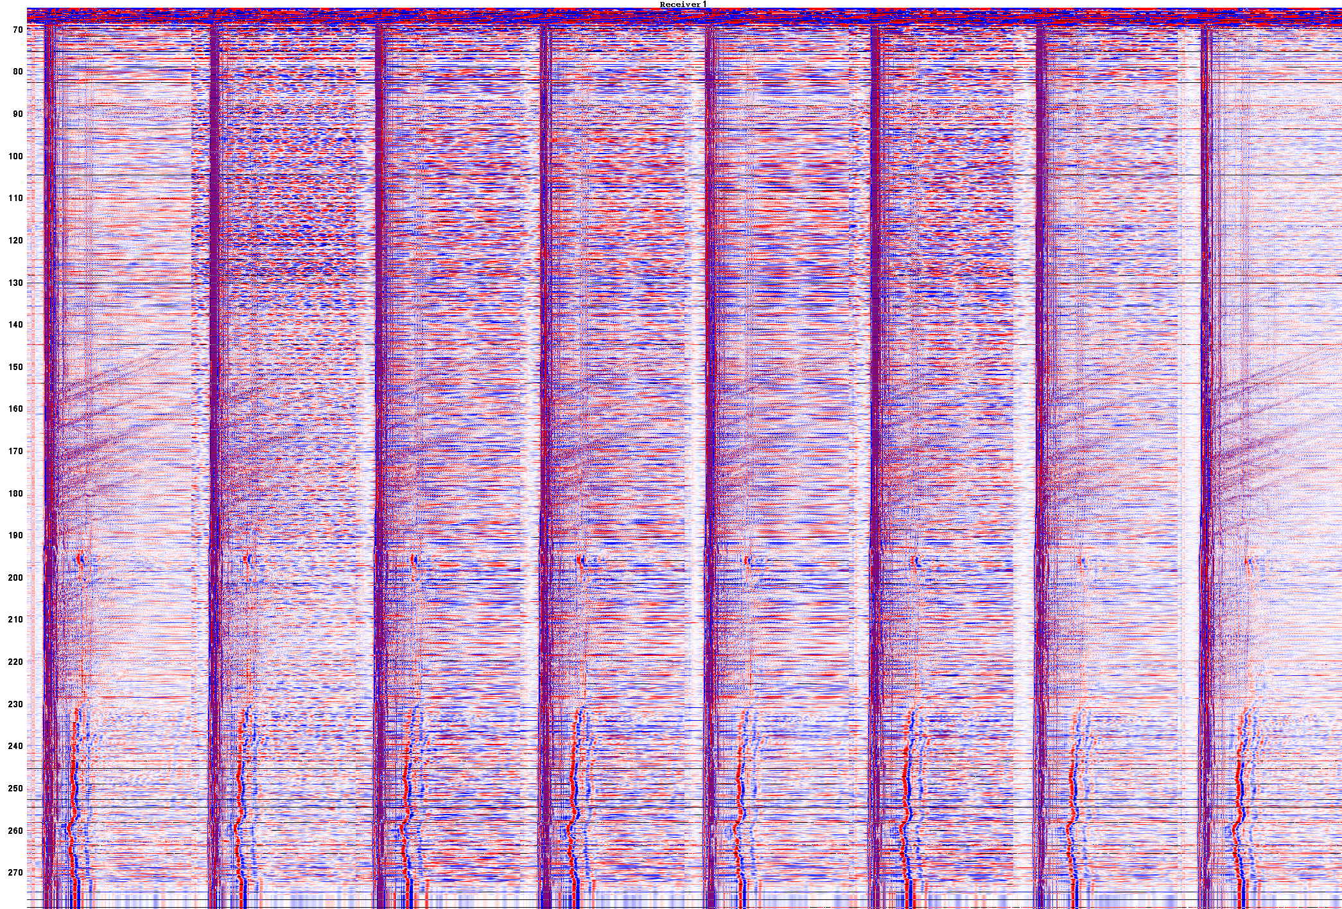Select the 130 depth axis label
The image size is (1342, 909).
coord(15,283)
